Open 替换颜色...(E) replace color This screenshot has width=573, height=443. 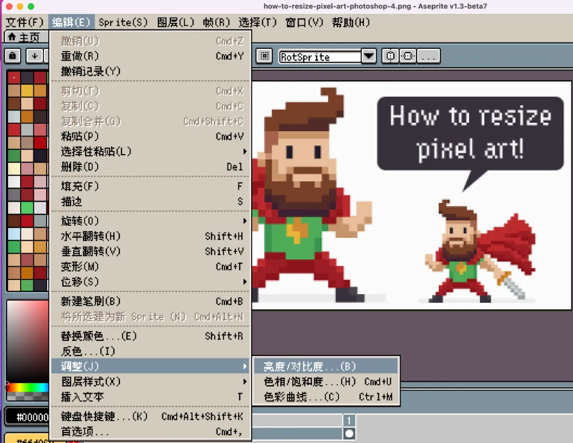pyautogui.click(x=150, y=336)
